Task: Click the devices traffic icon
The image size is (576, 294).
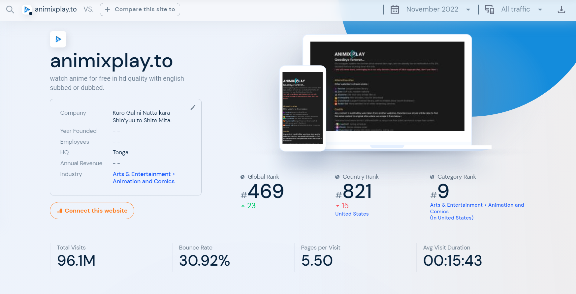Action: click(490, 10)
